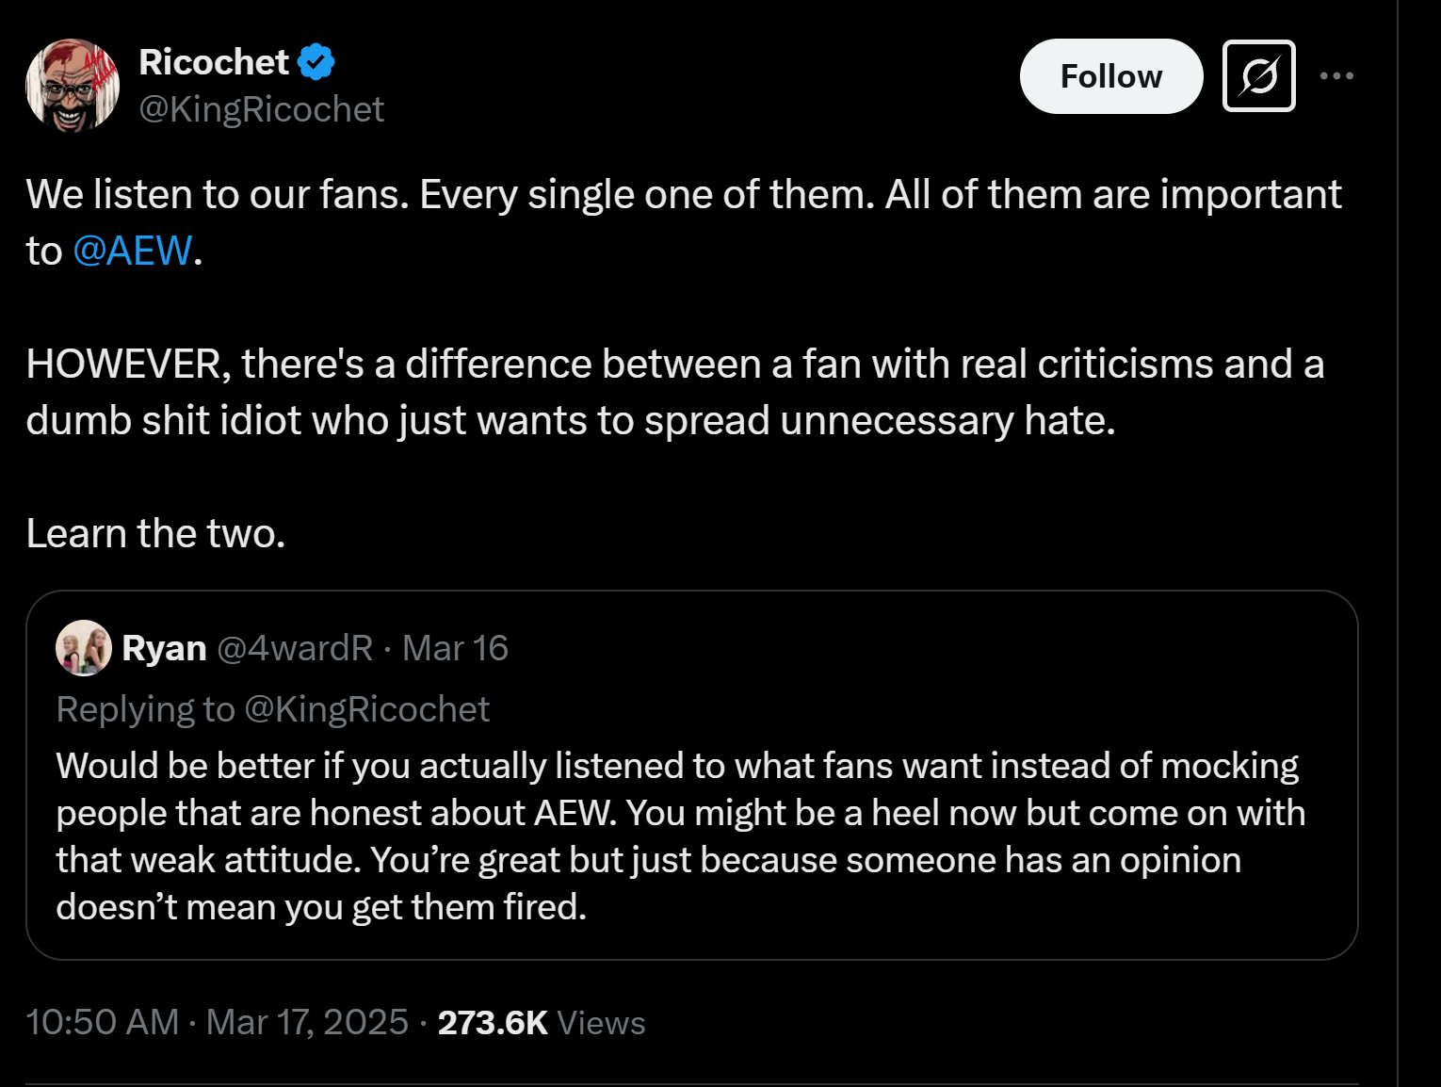This screenshot has height=1087, width=1441.
Task: Click quoted text 'doesn't mean you get them fired'
Action: (321, 907)
